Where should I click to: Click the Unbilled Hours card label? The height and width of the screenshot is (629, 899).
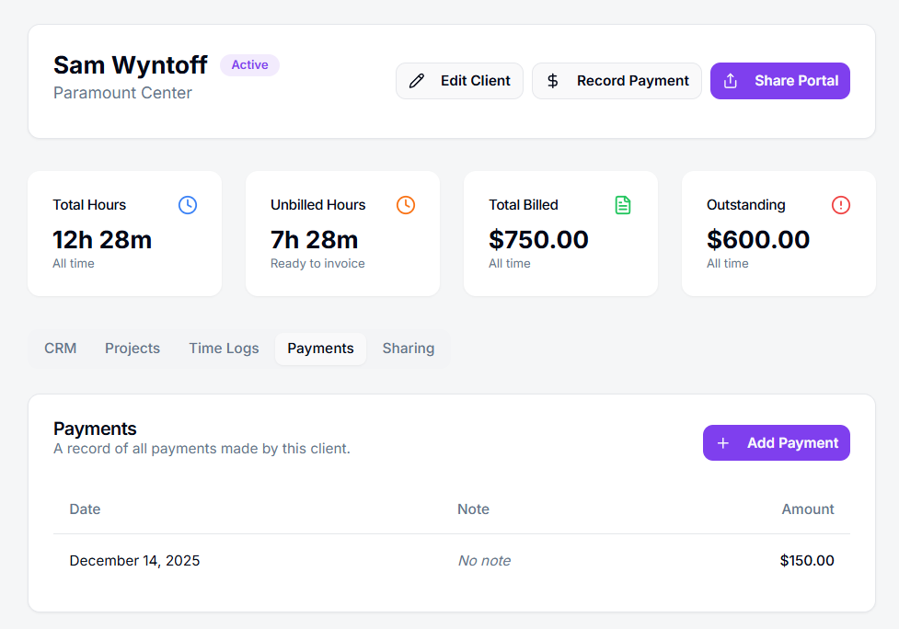(318, 205)
